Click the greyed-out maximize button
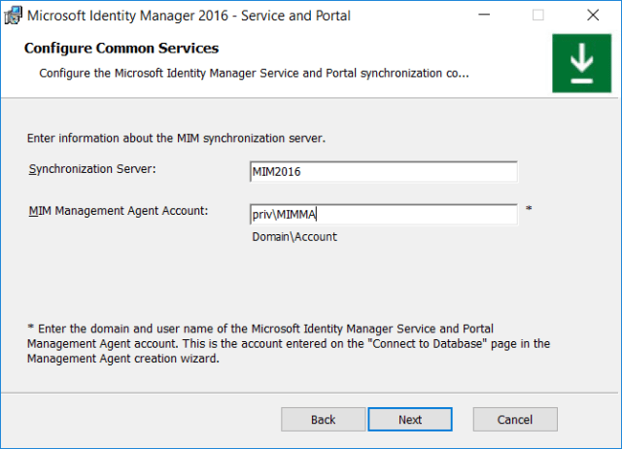The width and height of the screenshot is (622, 449). pyautogui.click(x=537, y=16)
